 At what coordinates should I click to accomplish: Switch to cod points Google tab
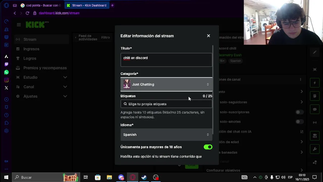pos(41,5)
